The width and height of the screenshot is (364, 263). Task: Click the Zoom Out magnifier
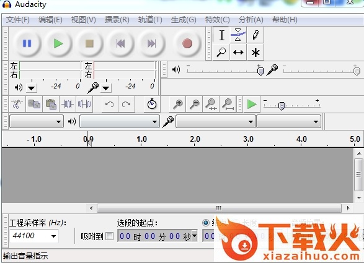coord(195,104)
